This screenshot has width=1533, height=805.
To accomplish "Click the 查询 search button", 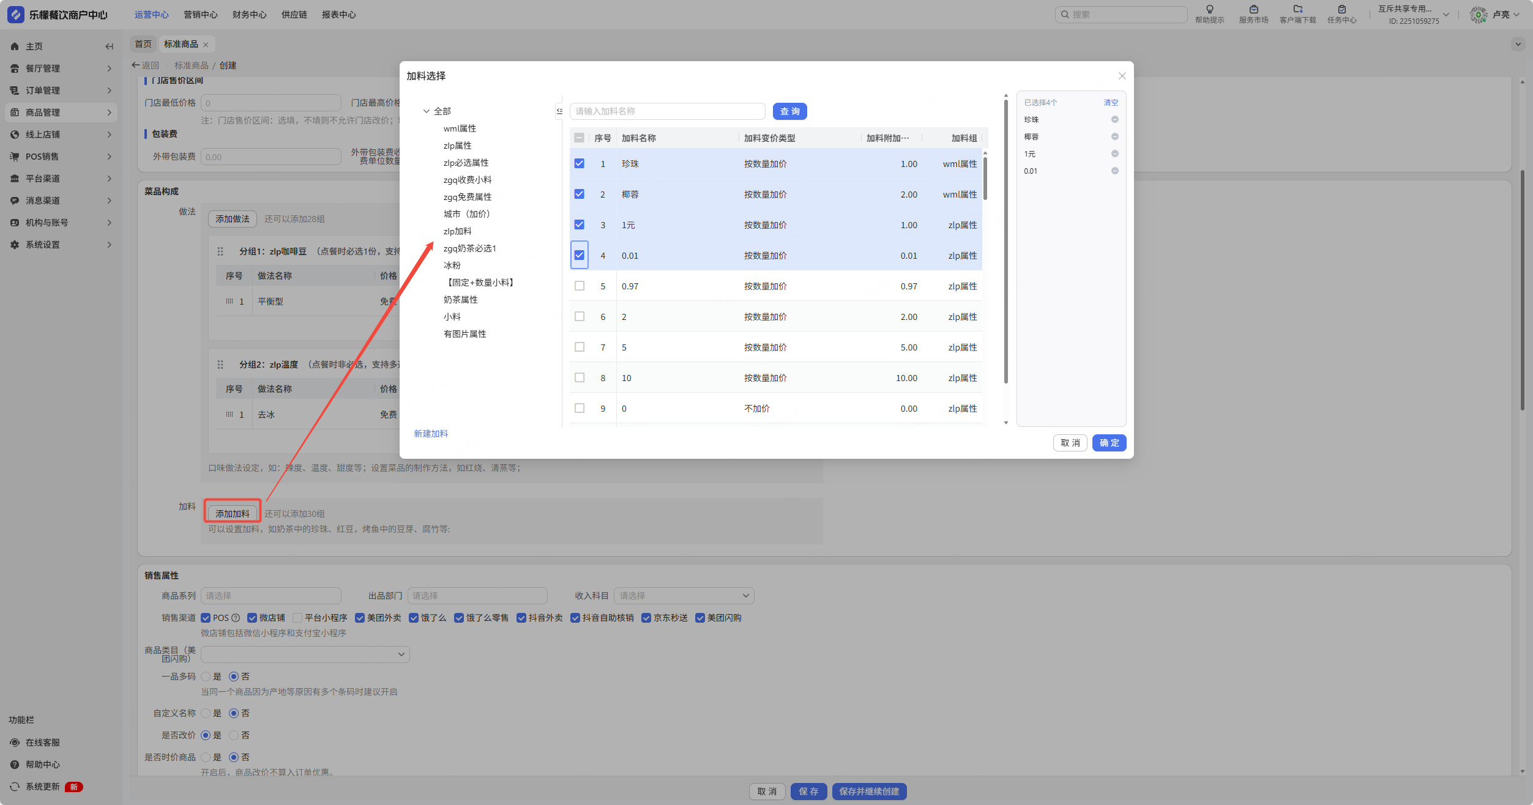I will pos(789,111).
